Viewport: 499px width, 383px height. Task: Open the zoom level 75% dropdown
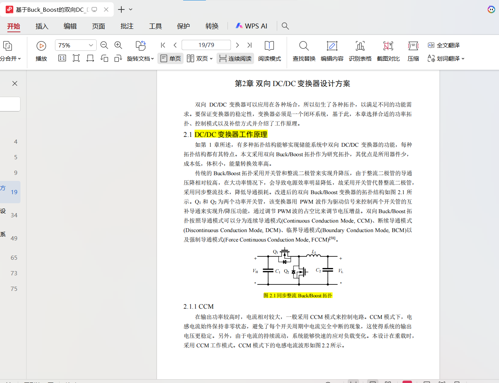click(91, 45)
